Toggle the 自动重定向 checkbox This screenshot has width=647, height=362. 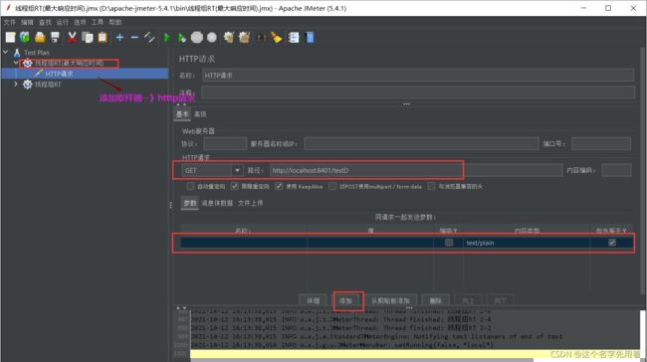point(190,186)
